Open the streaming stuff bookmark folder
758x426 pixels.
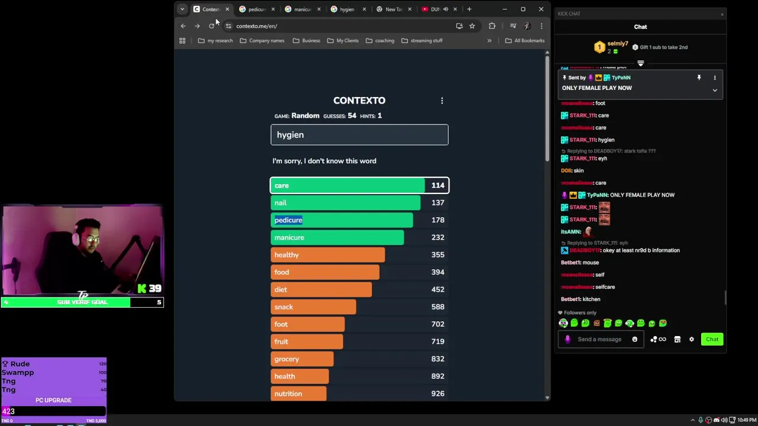coord(422,41)
